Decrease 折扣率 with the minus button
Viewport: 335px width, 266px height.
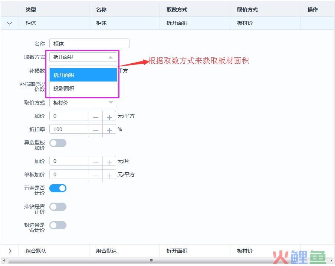click(96, 130)
